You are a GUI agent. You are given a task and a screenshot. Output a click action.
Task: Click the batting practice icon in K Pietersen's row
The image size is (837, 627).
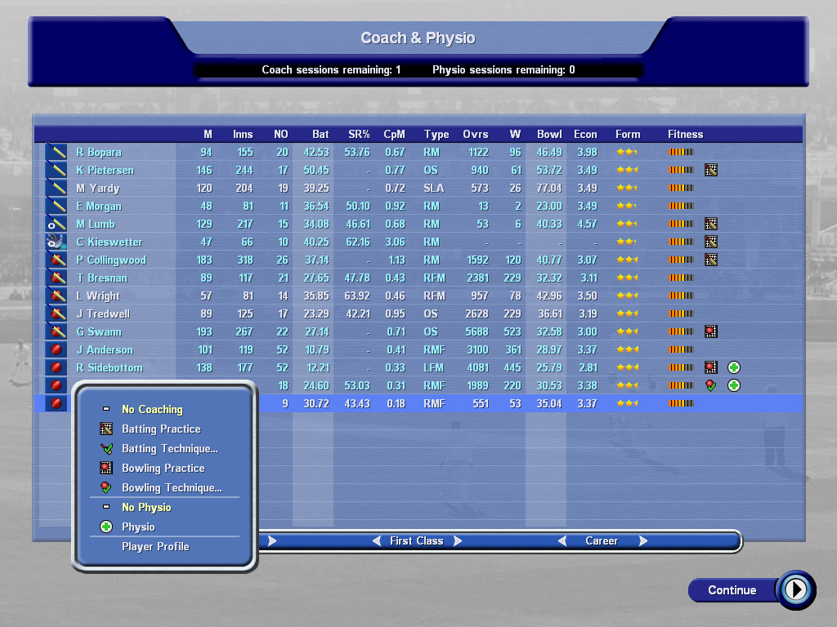tap(710, 170)
